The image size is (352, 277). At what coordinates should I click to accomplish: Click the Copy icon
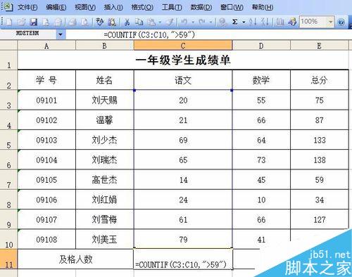tap(139, 22)
